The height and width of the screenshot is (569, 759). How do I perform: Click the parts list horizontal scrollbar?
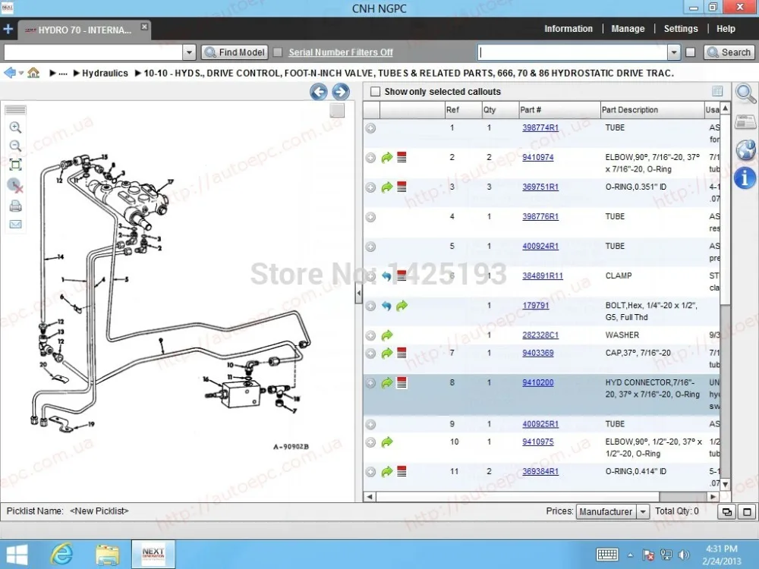tap(518, 497)
